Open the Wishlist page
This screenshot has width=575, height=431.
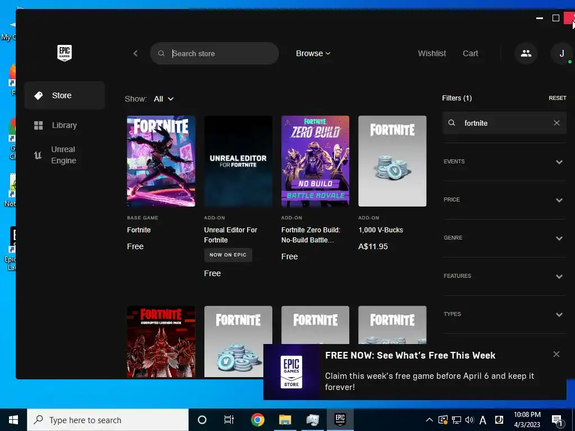click(x=432, y=53)
